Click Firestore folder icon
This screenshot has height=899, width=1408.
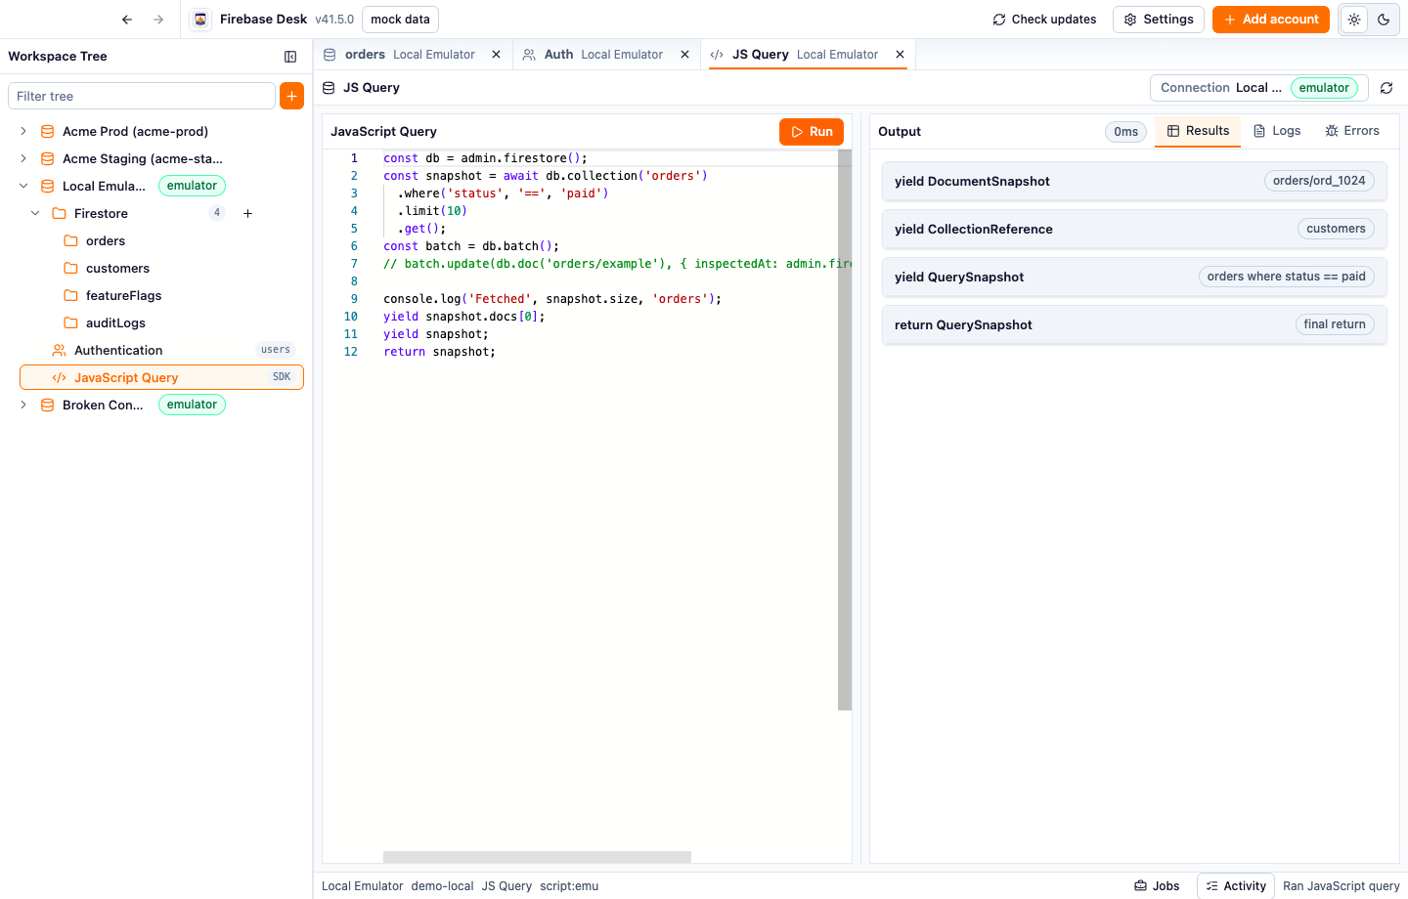pyautogui.click(x=59, y=213)
